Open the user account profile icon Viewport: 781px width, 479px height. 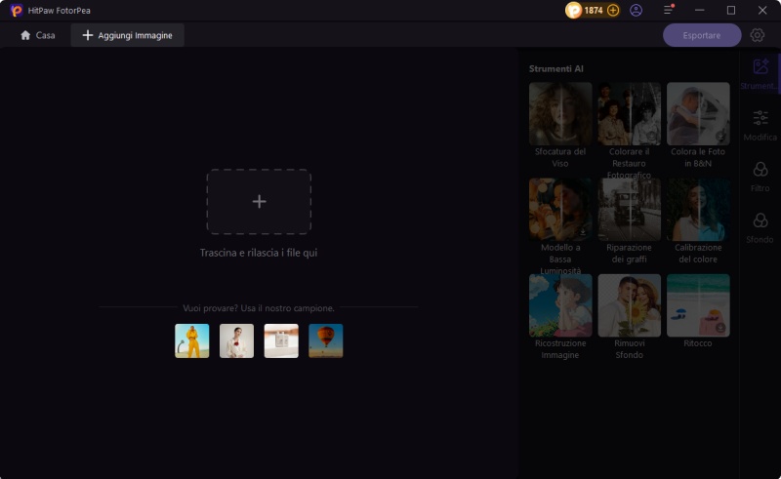coord(637,10)
